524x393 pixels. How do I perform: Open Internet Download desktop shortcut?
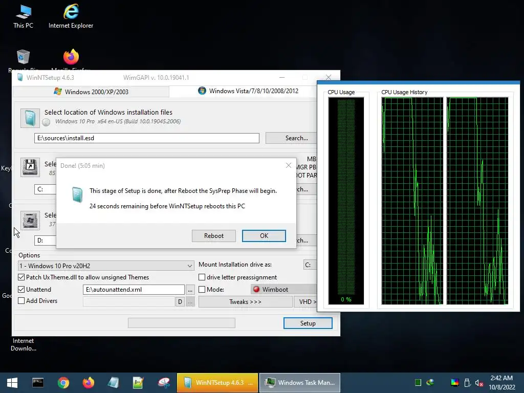(23, 344)
